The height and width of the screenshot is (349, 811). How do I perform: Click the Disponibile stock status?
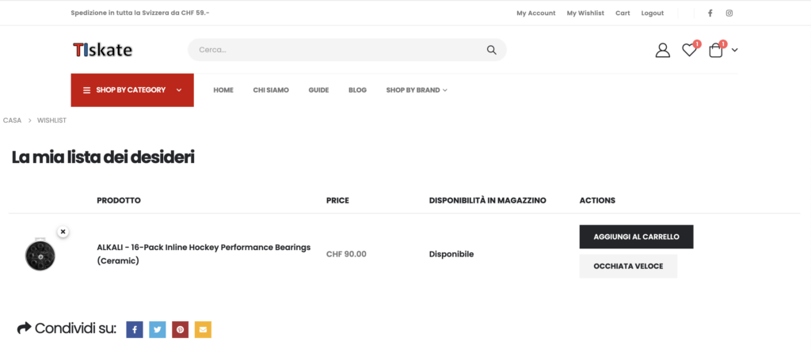coord(451,254)
